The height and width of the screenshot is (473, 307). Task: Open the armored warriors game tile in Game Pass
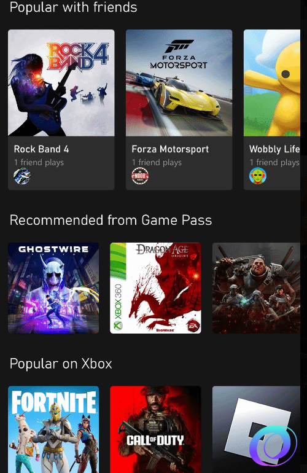click(x=256, y=288)
